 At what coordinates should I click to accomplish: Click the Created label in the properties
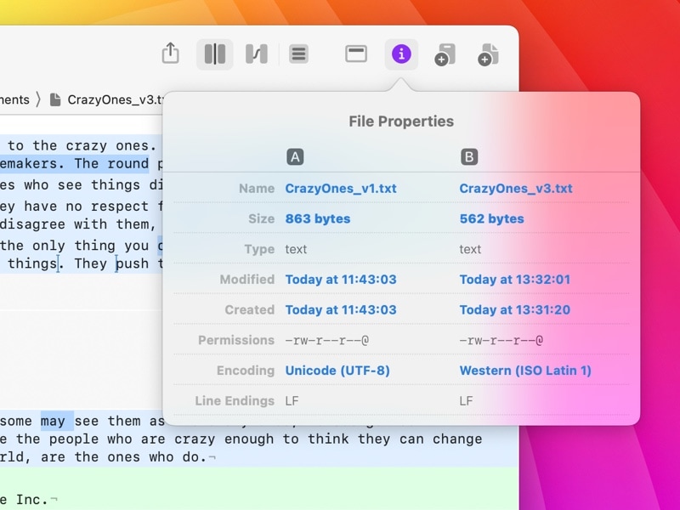(250, 309)
